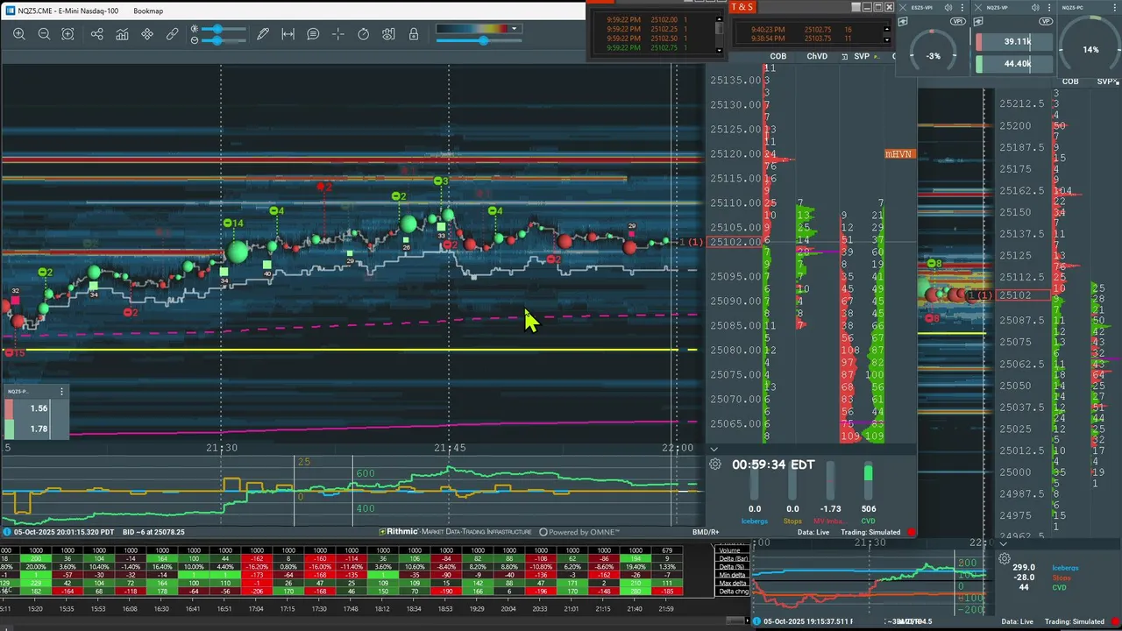Mute the NQZ5-VP widget speaker

pyautogui.click(x=1035, y=8)
